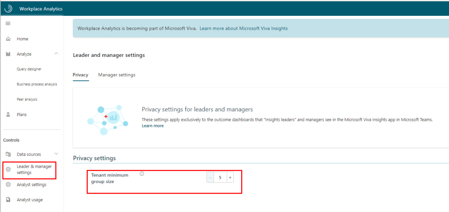Click info icon beside Tenant minimum group size

pos(142,174)
